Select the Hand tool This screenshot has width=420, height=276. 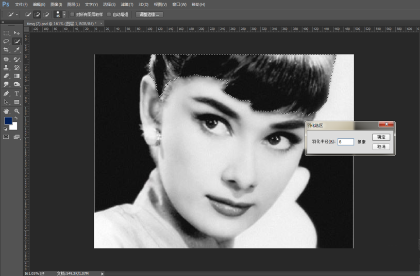click(6, 111)
